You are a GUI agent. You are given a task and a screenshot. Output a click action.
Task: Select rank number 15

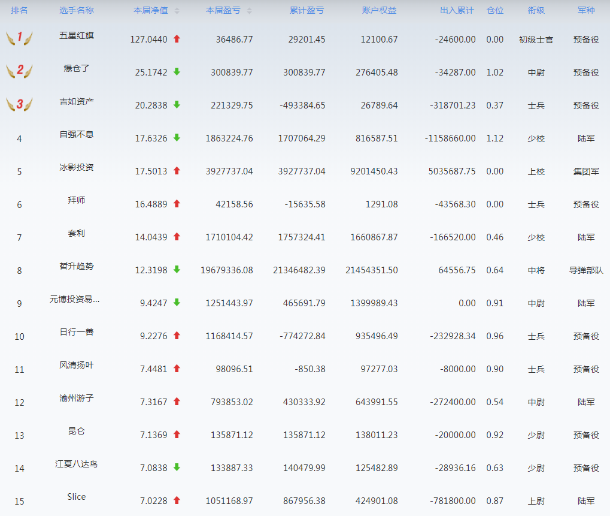click(19, 501)
